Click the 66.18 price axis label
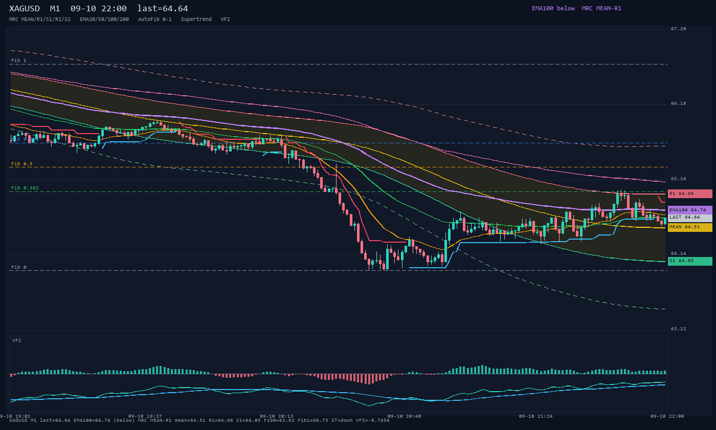 (x=679, y=103)
